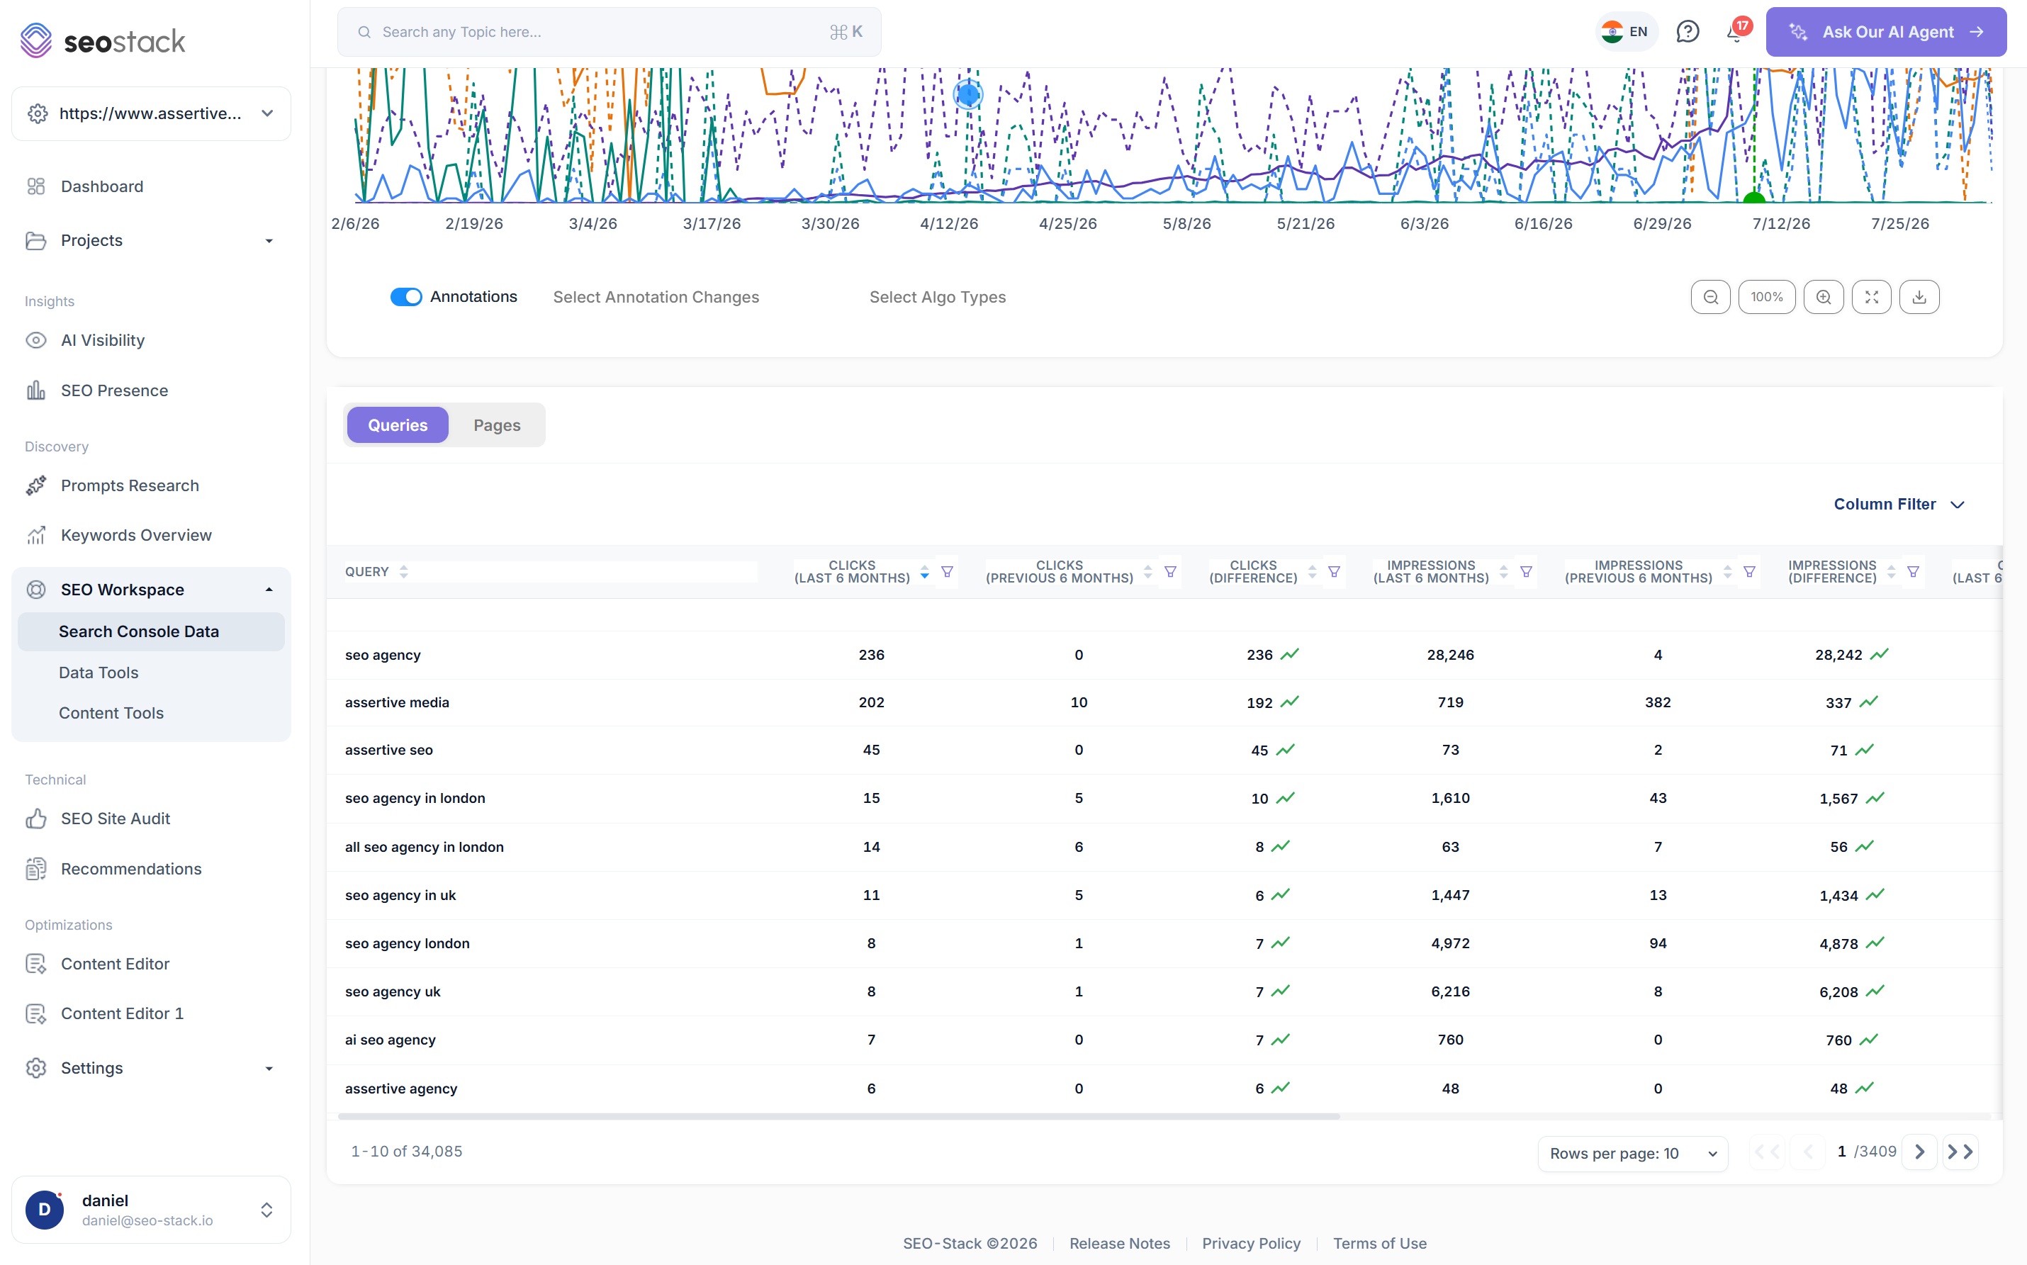Click the Ask Our AI Agent button
This screenshot has height=1265, width=2027.
[x=1886, y=32]
